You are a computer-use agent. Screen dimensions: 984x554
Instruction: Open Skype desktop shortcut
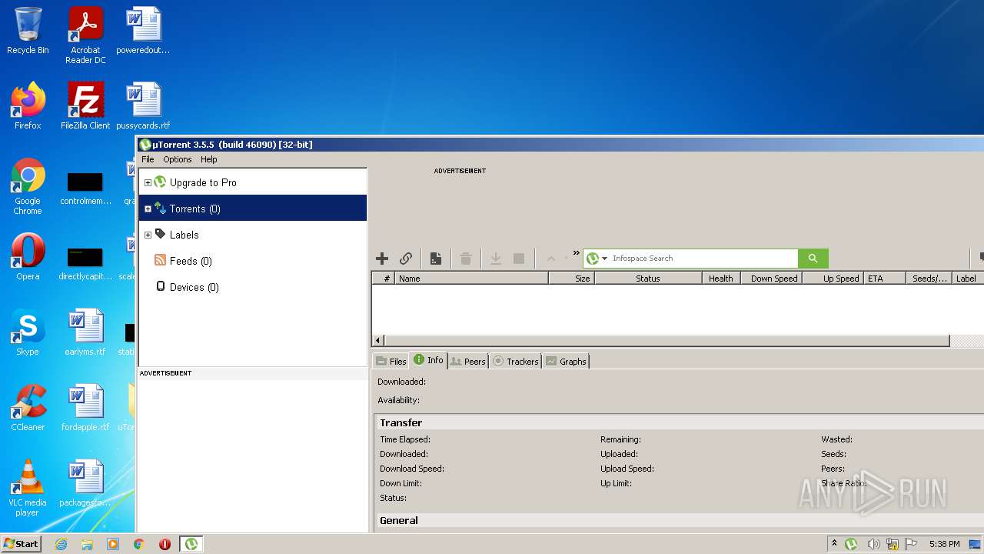coord(28,332)
